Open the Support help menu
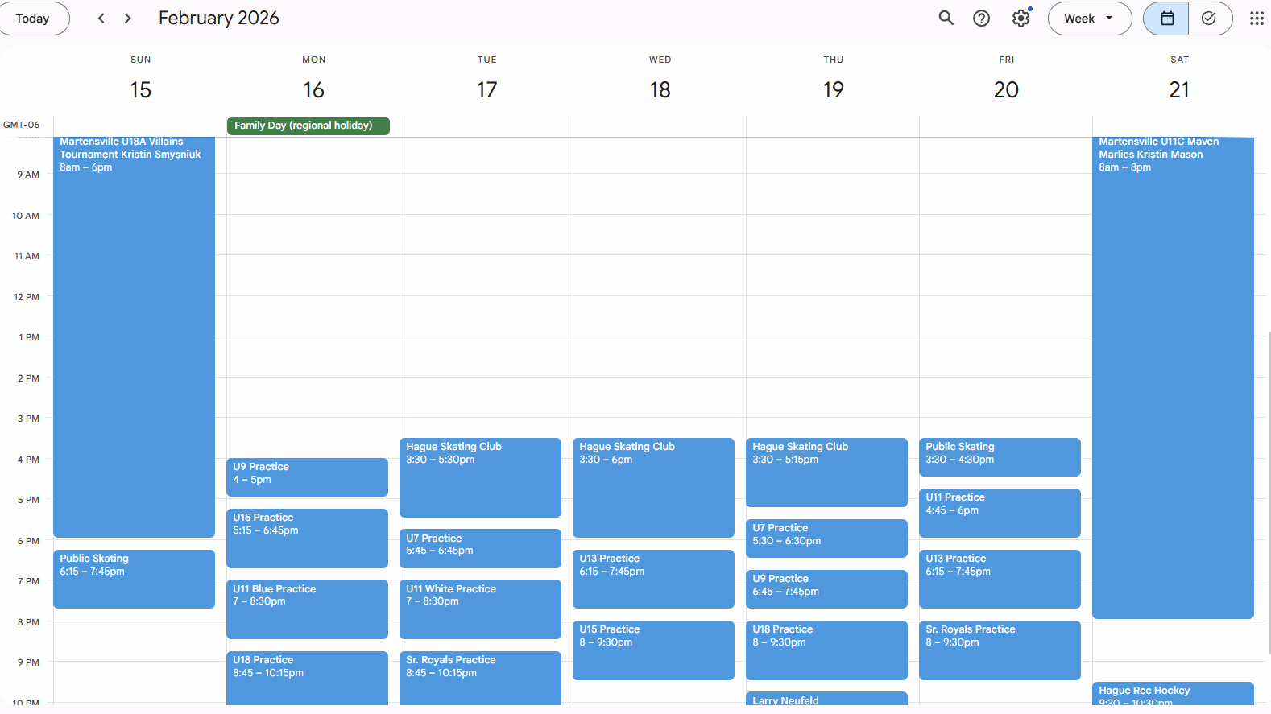Viewport: 1271px width, 714px height. point(981,19)
